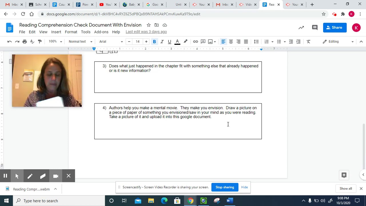This screenshot has width=366, height=206.
Task: Open the highlight color tool
Action: 185,41
